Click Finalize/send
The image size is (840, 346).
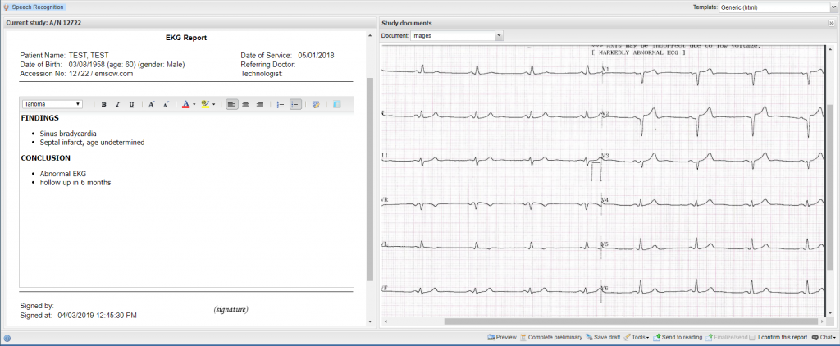tap(727, 338)
